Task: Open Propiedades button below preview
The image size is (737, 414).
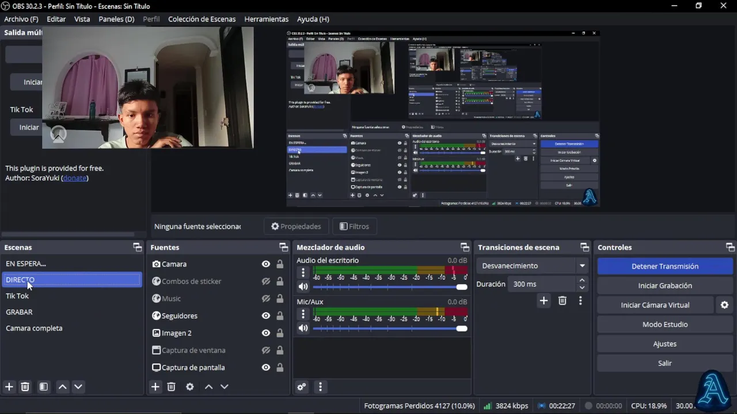Action: (297, 227)
